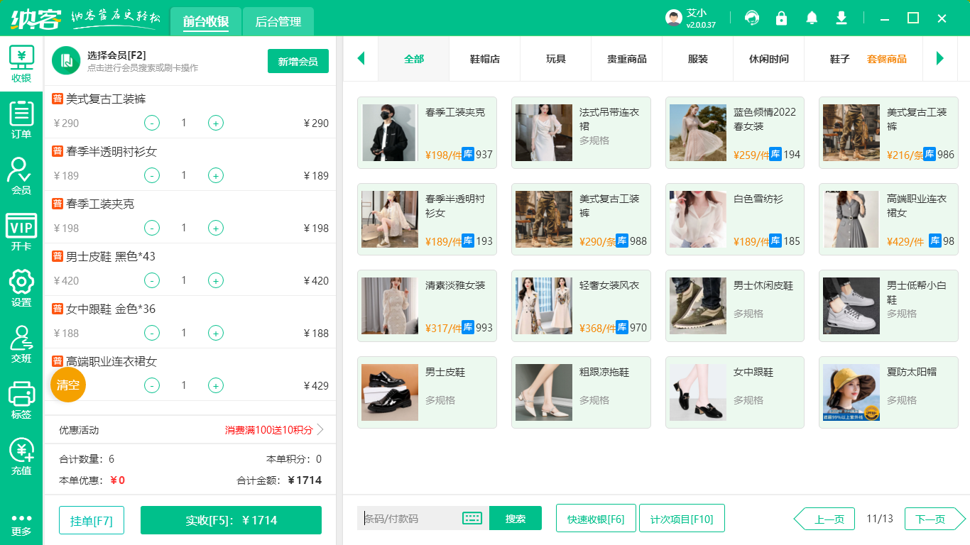Screen dimensions: 970x545
Task: Increase quantity of 美式复古工装裤
Action: [216, 123]
